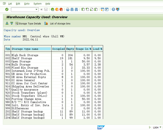Viewport: 163px width, 130px height.
Task: Open List of storage bins
Action: [x=60, y=24]
